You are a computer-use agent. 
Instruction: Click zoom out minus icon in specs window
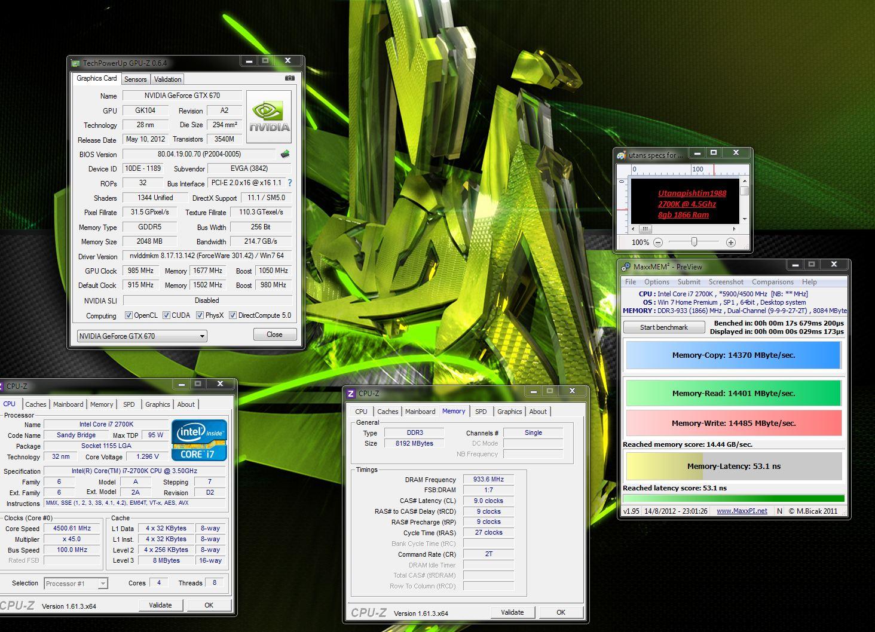pyautogui.click(x=658, y=243)
